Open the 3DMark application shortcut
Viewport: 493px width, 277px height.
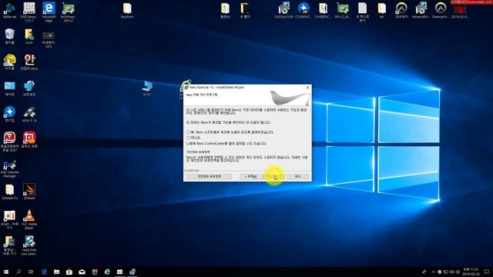point(29,192)
